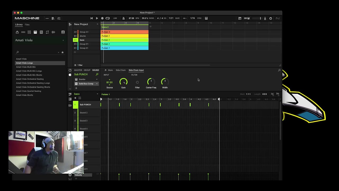Restart playback from the beginning

coord(92,18)
